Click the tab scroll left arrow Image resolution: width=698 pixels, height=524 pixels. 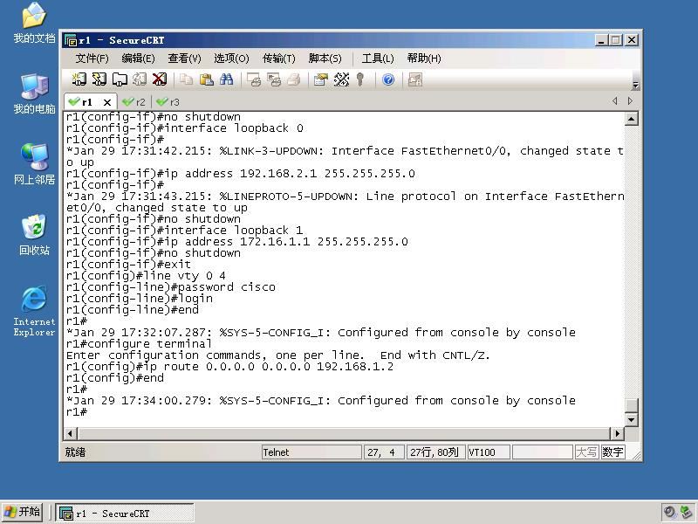[x=615, y=101]
